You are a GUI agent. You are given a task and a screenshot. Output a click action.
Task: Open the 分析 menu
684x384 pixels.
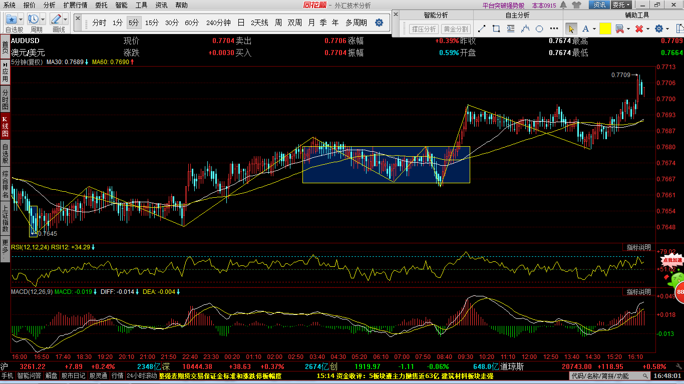pos(50,5)
